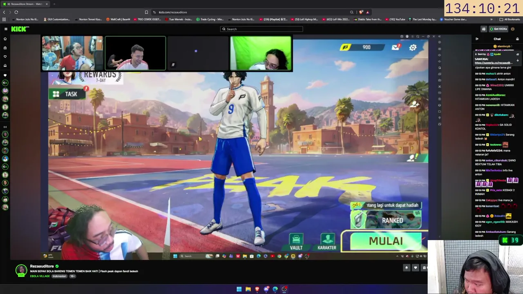
Task: Select the RANKED mode button
Action: (386, 220)
